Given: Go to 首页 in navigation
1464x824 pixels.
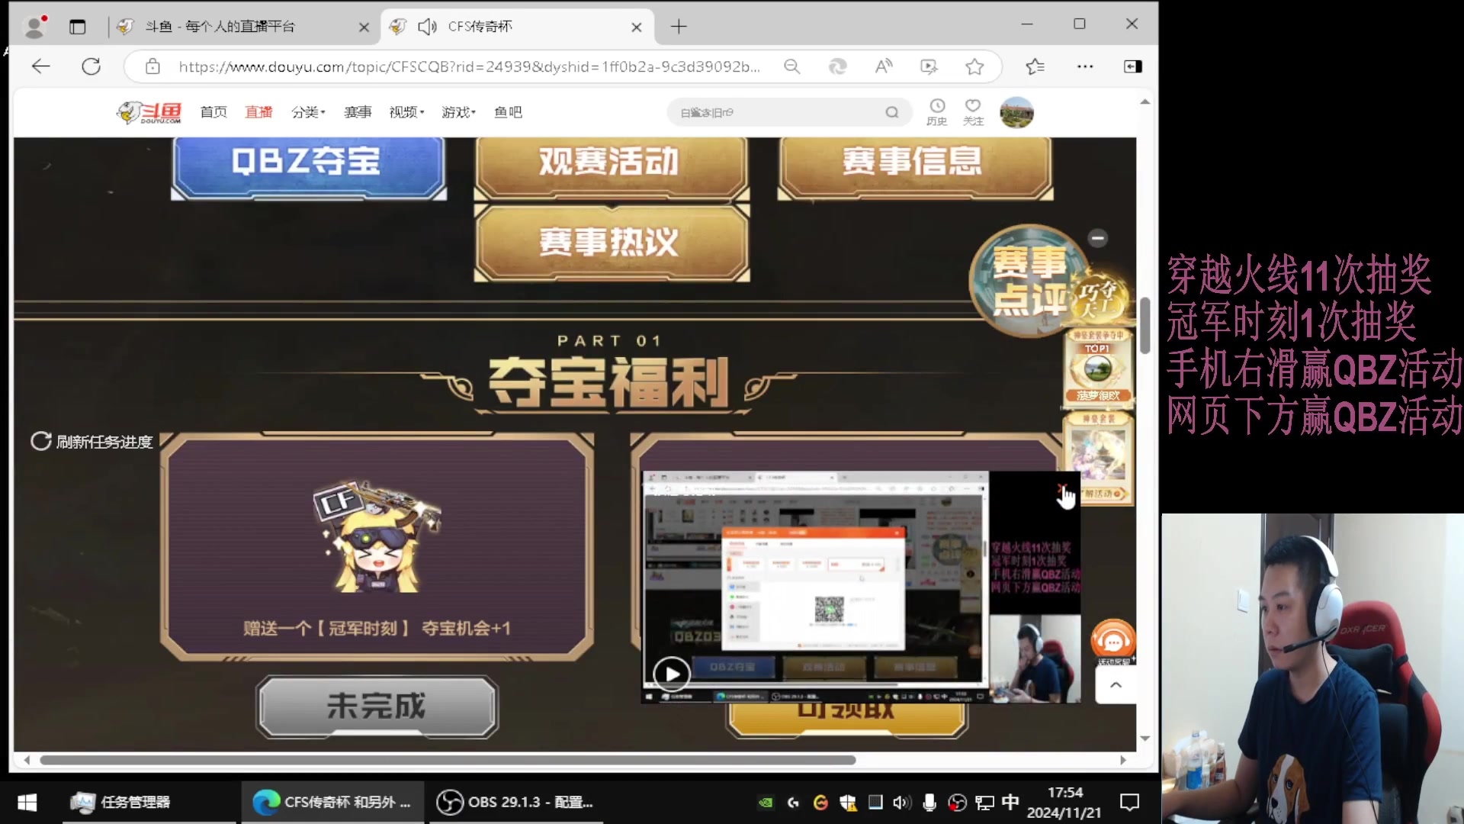Looking at the screenshot, I should pos(213,112).
